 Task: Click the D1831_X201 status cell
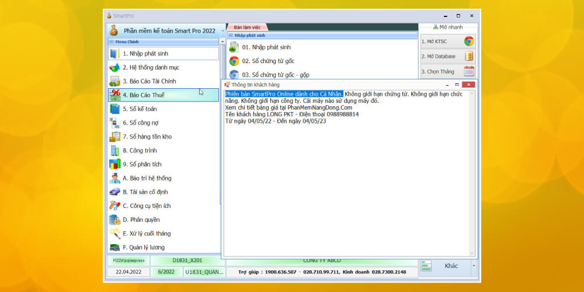(x=187, y=260)
